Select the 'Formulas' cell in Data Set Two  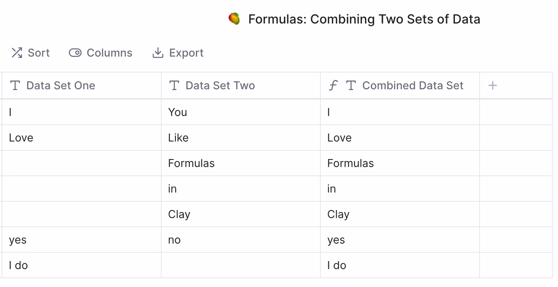241,163
